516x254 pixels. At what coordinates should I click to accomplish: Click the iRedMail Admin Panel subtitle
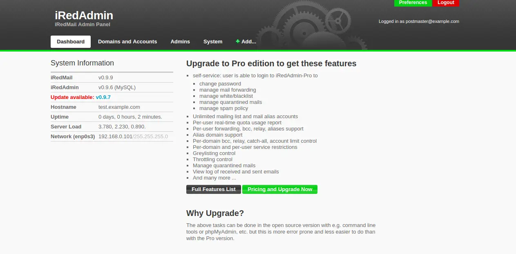point(83,25)
